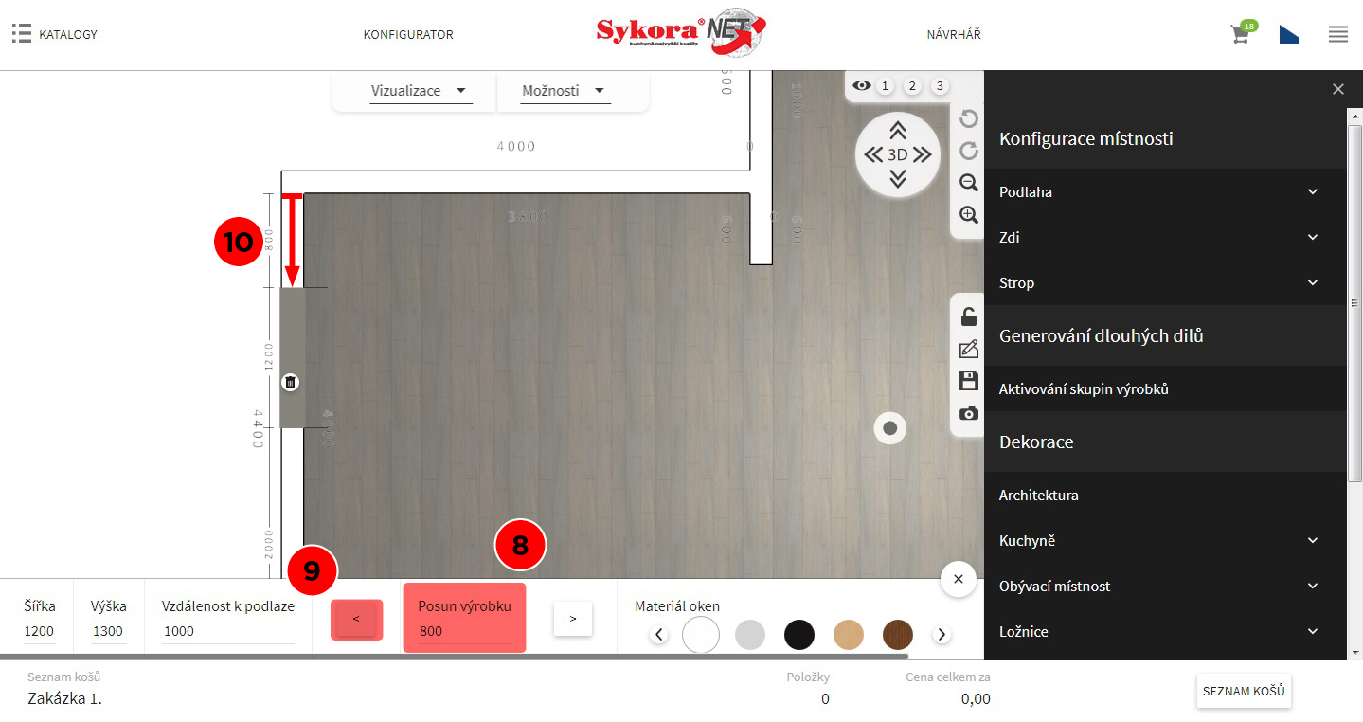Click the save floppy disk icon

[968, 381]
